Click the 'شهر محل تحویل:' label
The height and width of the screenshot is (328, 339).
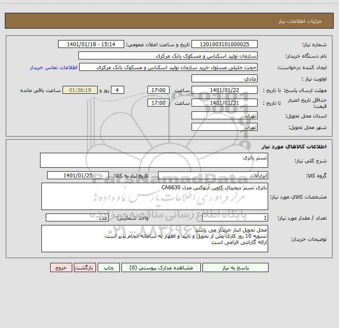click(x=308, y=128)
